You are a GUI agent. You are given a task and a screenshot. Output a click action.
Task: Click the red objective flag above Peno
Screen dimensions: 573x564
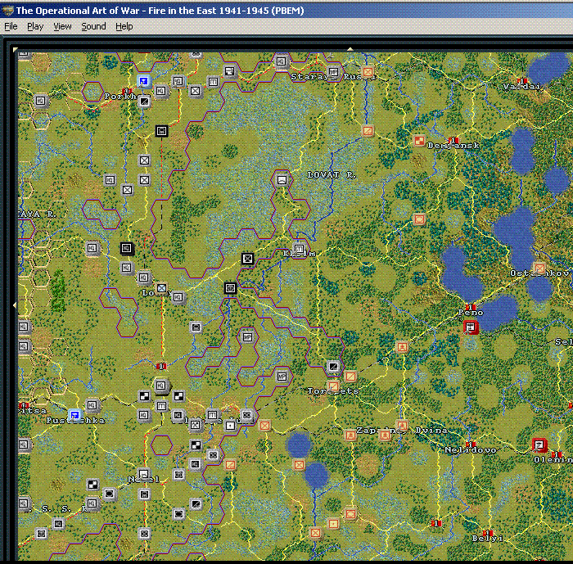[471, 307]
